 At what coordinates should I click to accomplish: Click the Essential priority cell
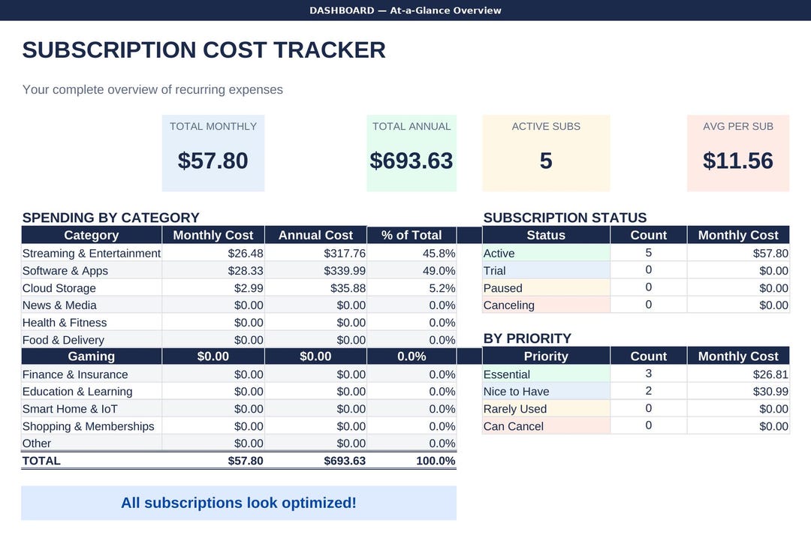[546, 374]
